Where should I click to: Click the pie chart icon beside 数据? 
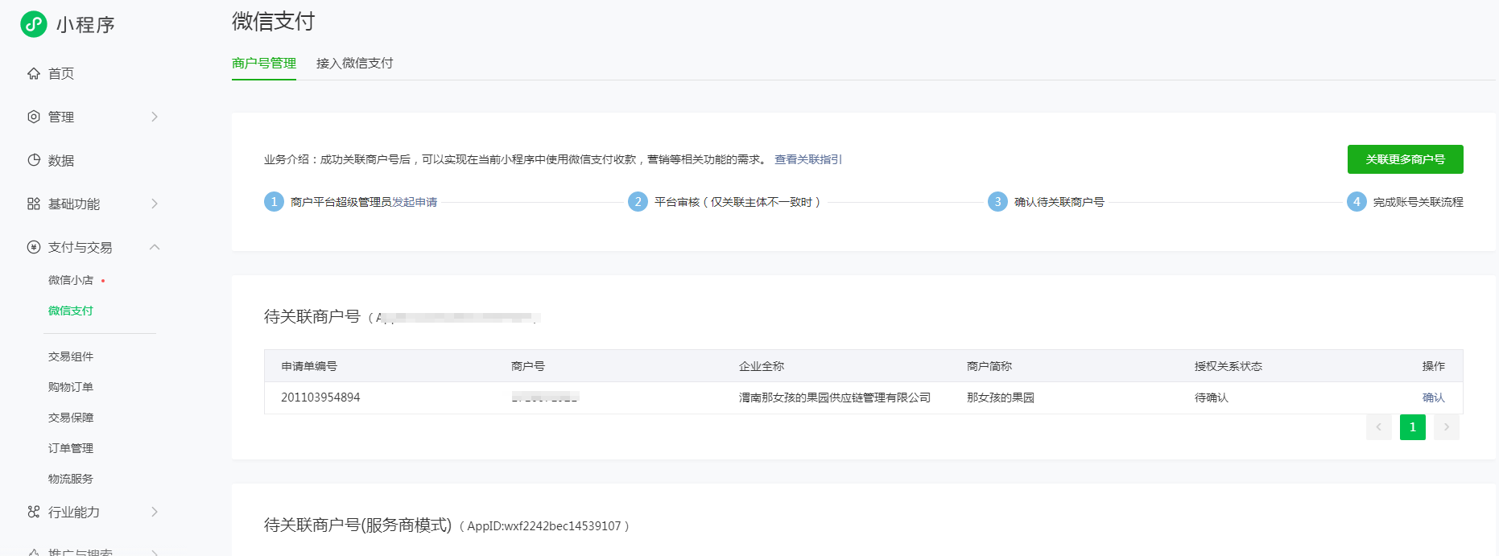pyautogui.click(x=34, y=160)
